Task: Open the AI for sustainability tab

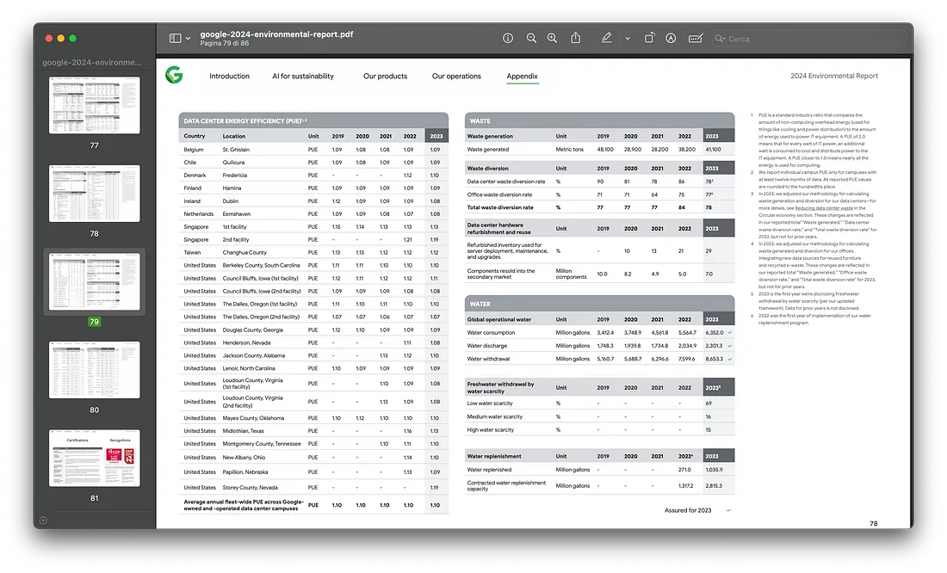Action: click(x=302, y=76)
